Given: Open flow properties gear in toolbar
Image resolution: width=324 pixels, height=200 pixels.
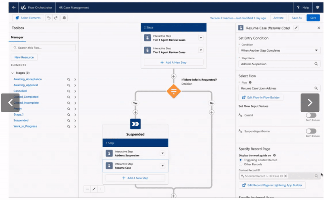Looking at the screenshot, I should [x=64, y=18].
